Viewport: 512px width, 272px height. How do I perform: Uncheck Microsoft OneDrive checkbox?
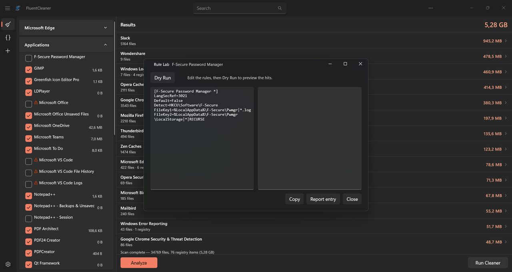click(28, 127)
